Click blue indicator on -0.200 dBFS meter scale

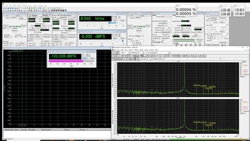tap(123, 41)
